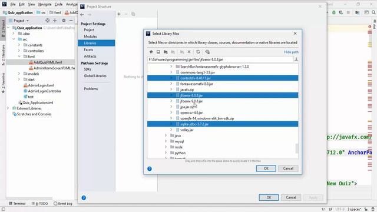The image size is (377, 212).
Task: Open the View menu
Action: point(31,4)
